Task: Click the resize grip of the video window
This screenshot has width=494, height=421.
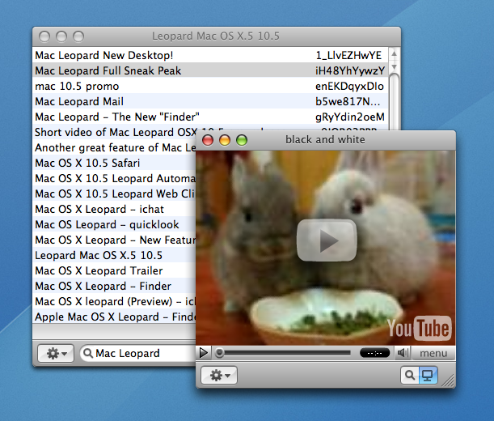Action: click(448, 381)
